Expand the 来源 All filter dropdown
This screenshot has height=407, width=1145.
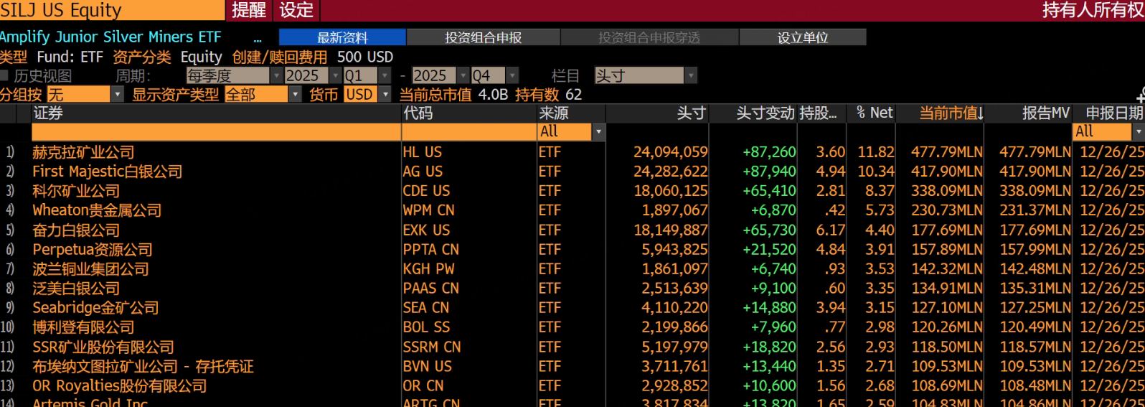(598, 132)
